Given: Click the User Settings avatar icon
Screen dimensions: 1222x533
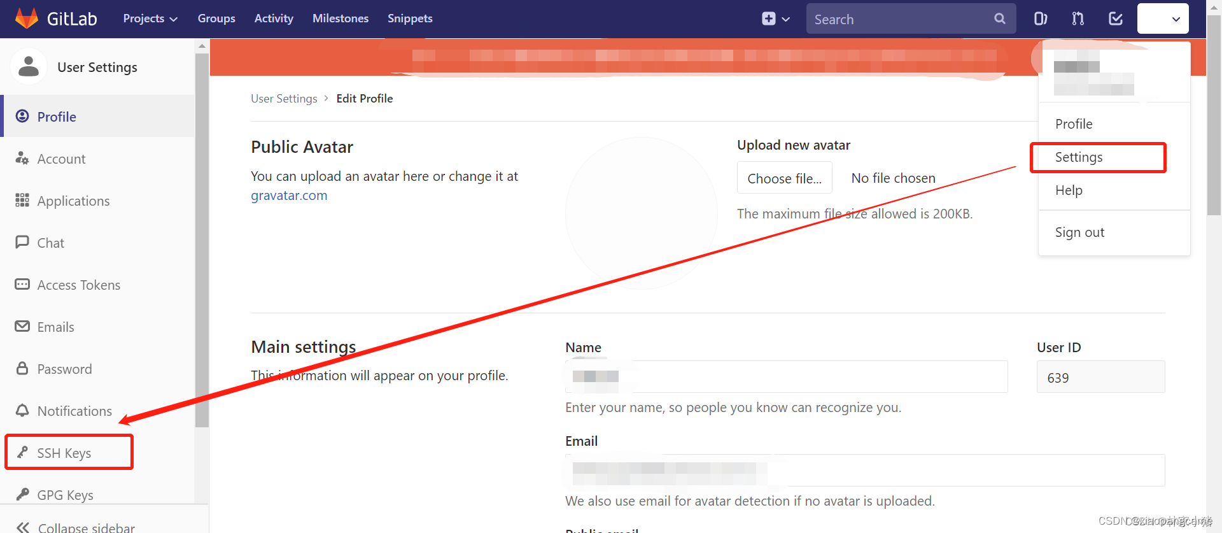Looking at the screenshot, I should tap(29, 66).
